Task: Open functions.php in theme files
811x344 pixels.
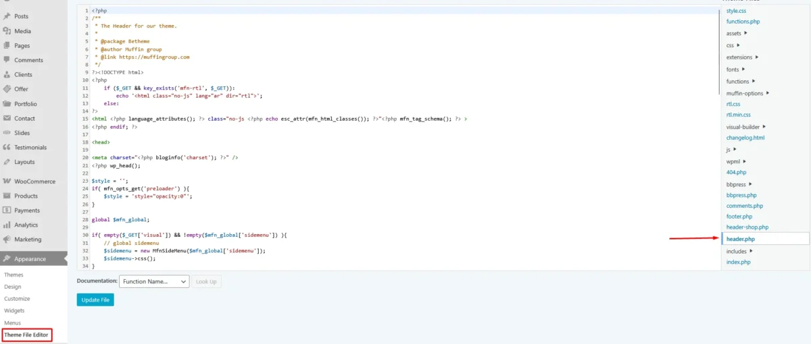Action: click(x=743, y=22)
